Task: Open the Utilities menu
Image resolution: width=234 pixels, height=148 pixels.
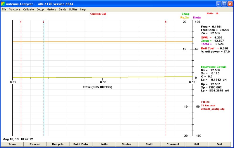Action: (73, 9)
